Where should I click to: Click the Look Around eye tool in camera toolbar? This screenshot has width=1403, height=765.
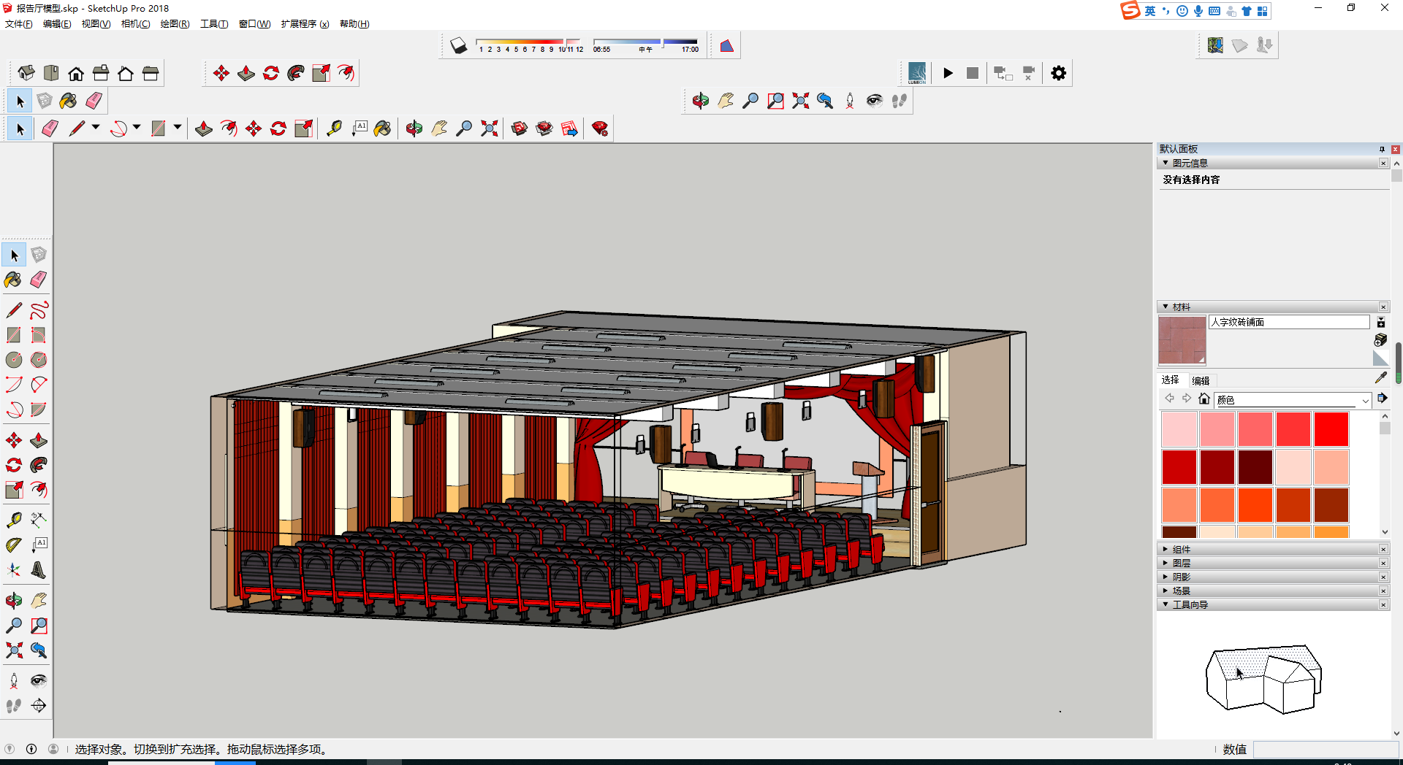tap(874, 101)
